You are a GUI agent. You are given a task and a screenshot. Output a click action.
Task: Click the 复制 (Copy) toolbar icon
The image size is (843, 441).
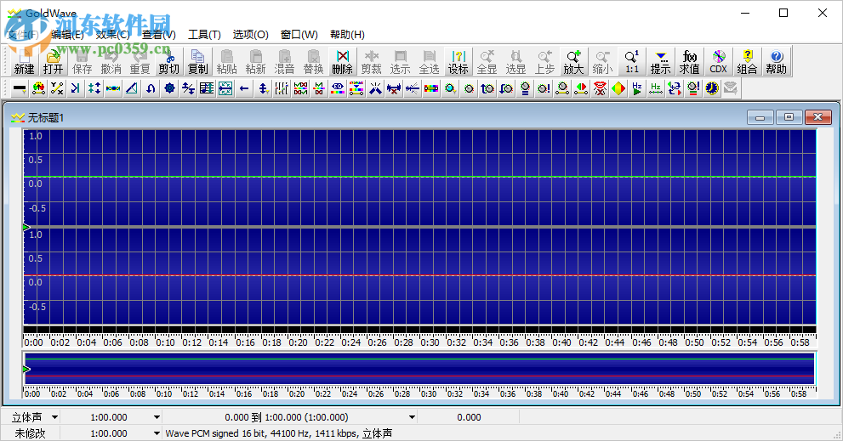pos(197,61)
